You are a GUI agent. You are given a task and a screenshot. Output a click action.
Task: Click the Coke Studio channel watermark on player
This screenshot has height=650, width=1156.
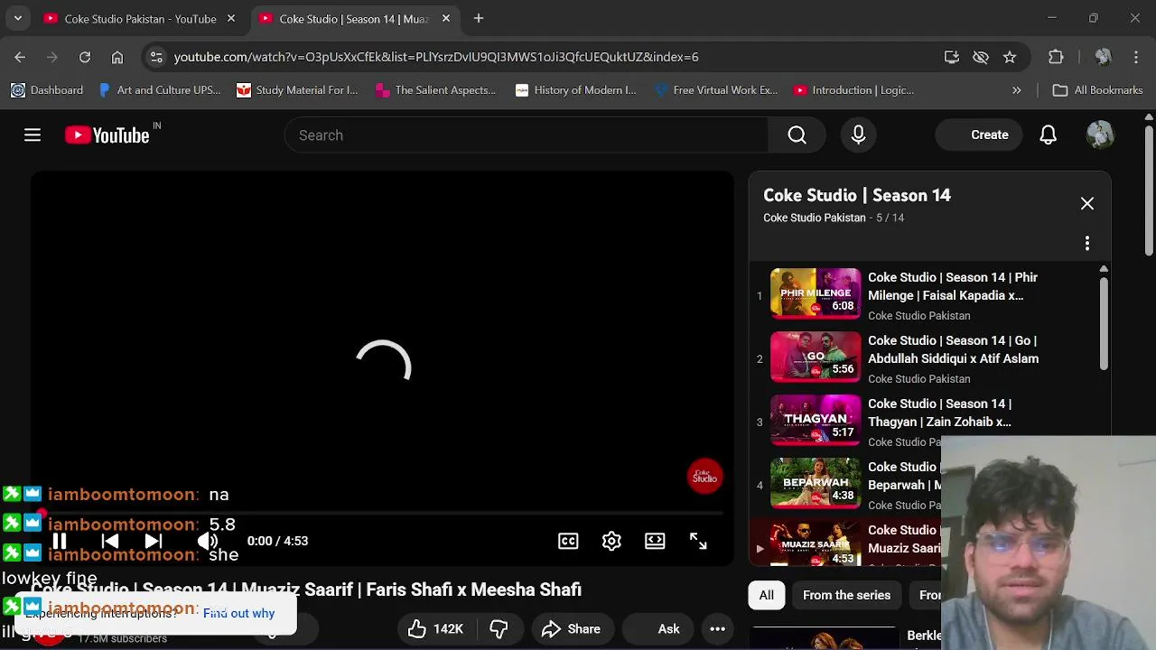[704, 477]
